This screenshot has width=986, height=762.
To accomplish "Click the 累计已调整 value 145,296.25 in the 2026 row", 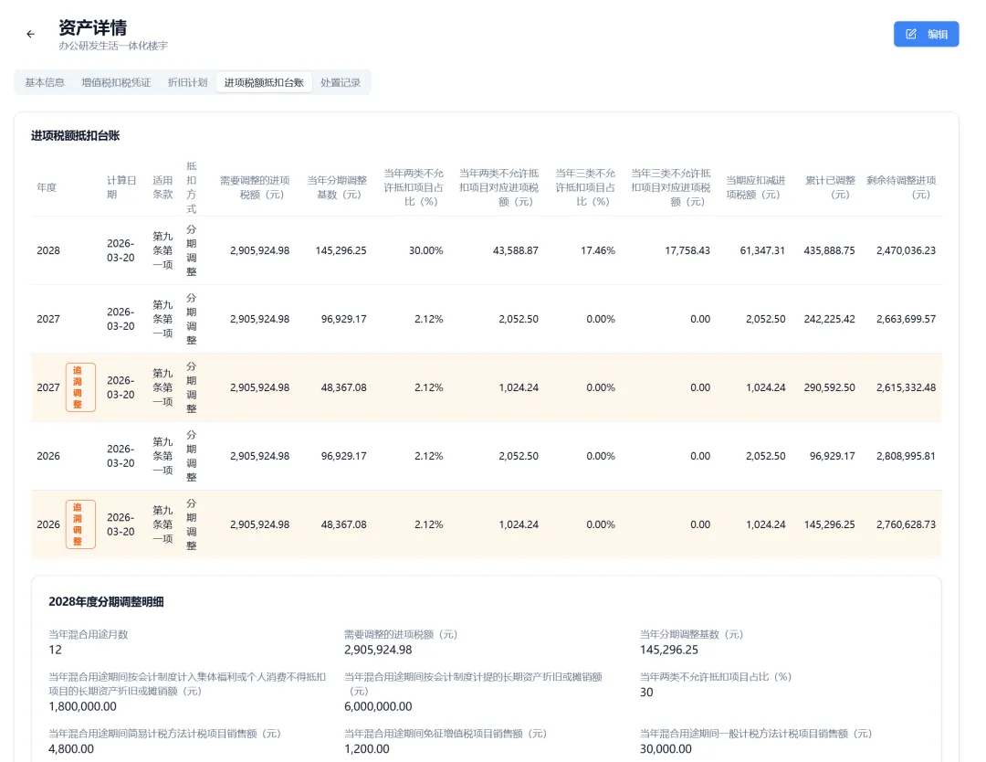I will (829, 524).
